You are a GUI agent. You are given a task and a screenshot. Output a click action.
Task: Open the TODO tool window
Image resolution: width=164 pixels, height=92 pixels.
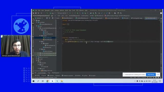tap(37, 76)
